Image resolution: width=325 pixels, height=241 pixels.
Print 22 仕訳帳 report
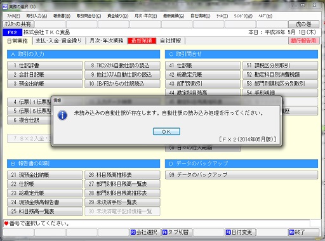pos(45,184)
